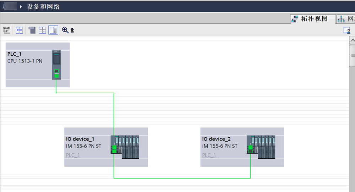Click the green PROFINET port on PLC_1
Viewport: 355px width, 192px height.
coord(56,76)
